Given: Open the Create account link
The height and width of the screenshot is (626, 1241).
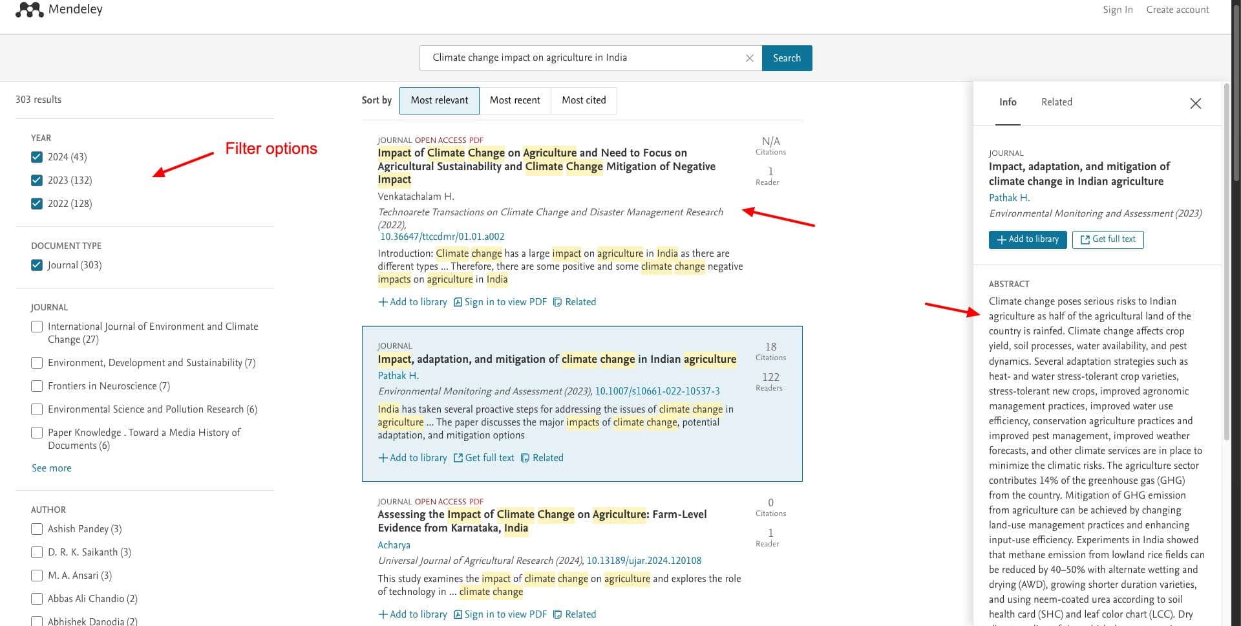Looking at the screenshot, I should (1177, 10).
